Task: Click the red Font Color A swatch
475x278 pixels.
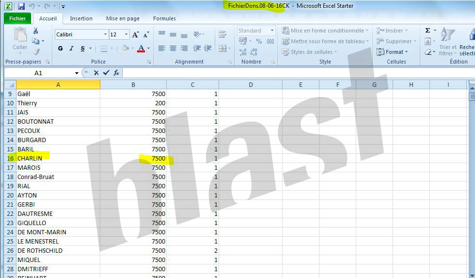Action: (x=141, y=48)
